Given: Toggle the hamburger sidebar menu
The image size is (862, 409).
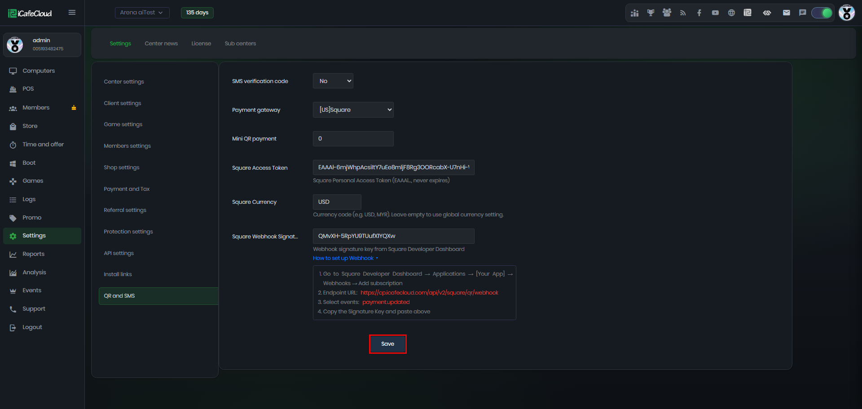Looking at the screenshot, I should click(x=72, y=13).
